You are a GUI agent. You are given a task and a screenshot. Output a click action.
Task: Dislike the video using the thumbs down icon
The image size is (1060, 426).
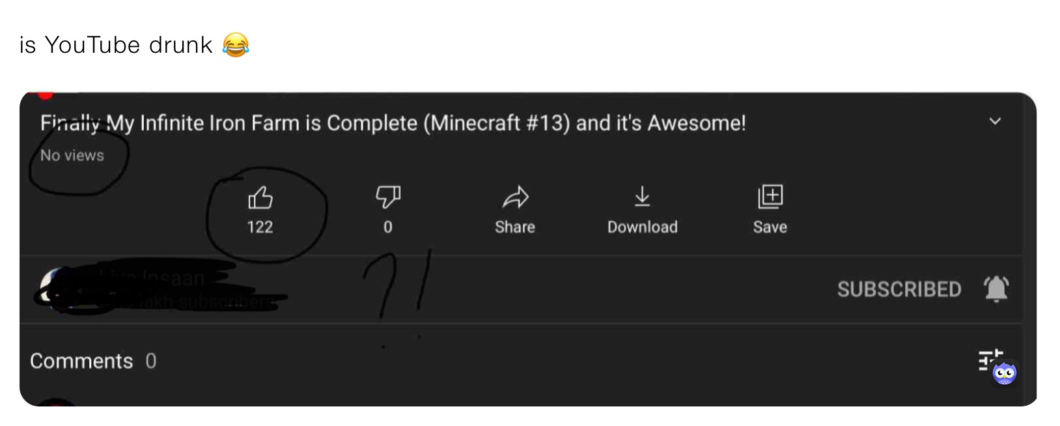pyautogui.click(x=387, y=197)
